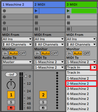Choose 5-Maschine 2 from the channel list
98x112 pixels.
point(81,99)
